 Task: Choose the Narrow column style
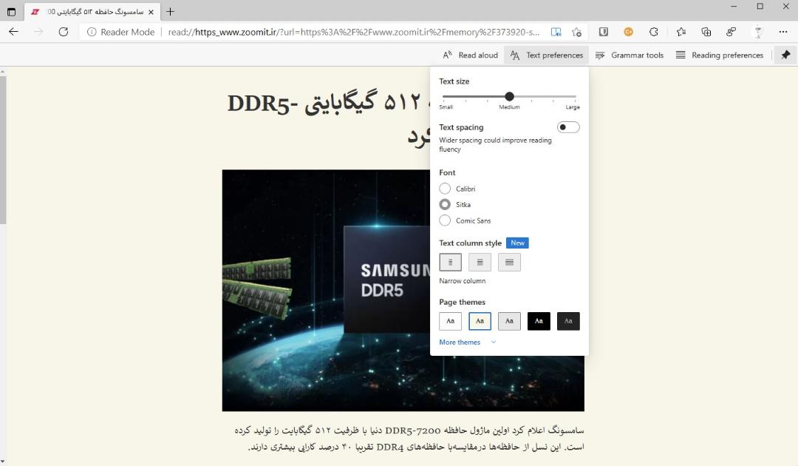click(451, 263)
